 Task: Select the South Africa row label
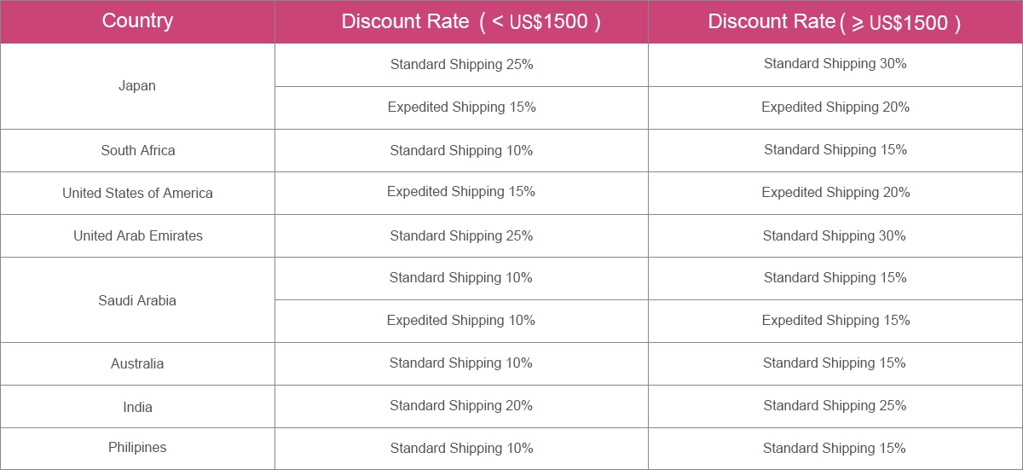pos(137,151)
